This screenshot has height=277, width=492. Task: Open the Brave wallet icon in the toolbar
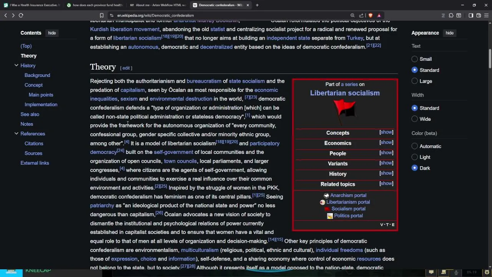479,15
